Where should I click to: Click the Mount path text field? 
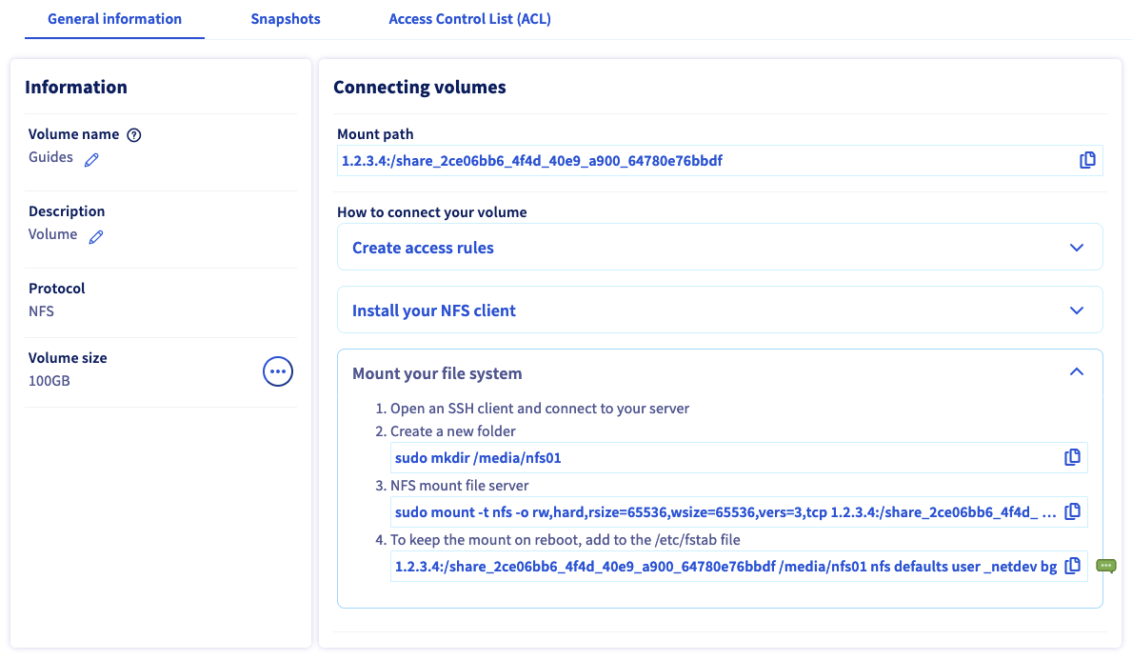705,161
